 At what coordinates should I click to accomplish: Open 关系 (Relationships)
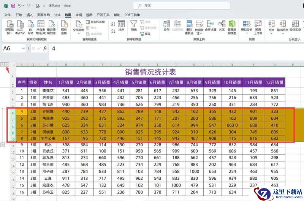point(222,25)
